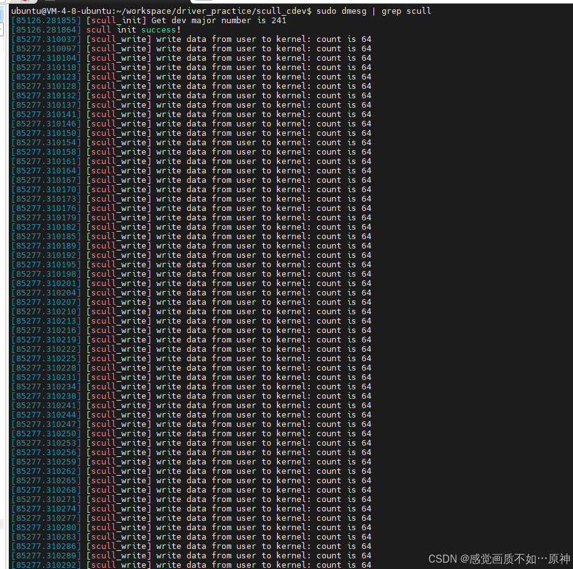Click the log line stamped 85277.310176

coord(191,208)
